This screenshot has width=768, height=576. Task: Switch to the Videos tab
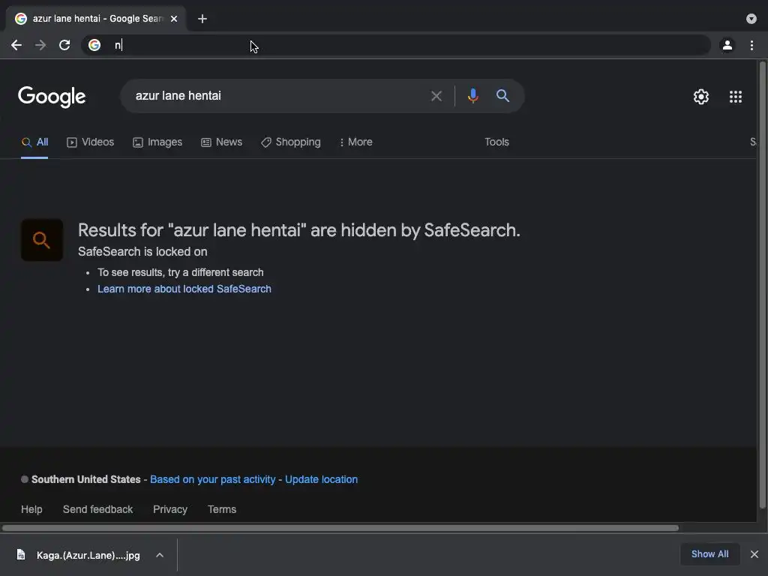tap(90, 142)
